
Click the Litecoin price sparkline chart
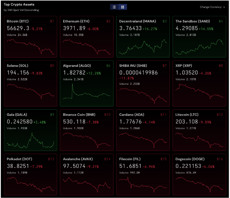[199, 140]
